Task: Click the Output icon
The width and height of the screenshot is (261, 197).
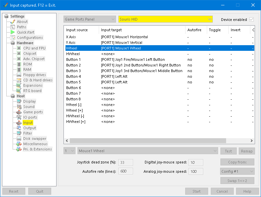Action: pos(19,128)
